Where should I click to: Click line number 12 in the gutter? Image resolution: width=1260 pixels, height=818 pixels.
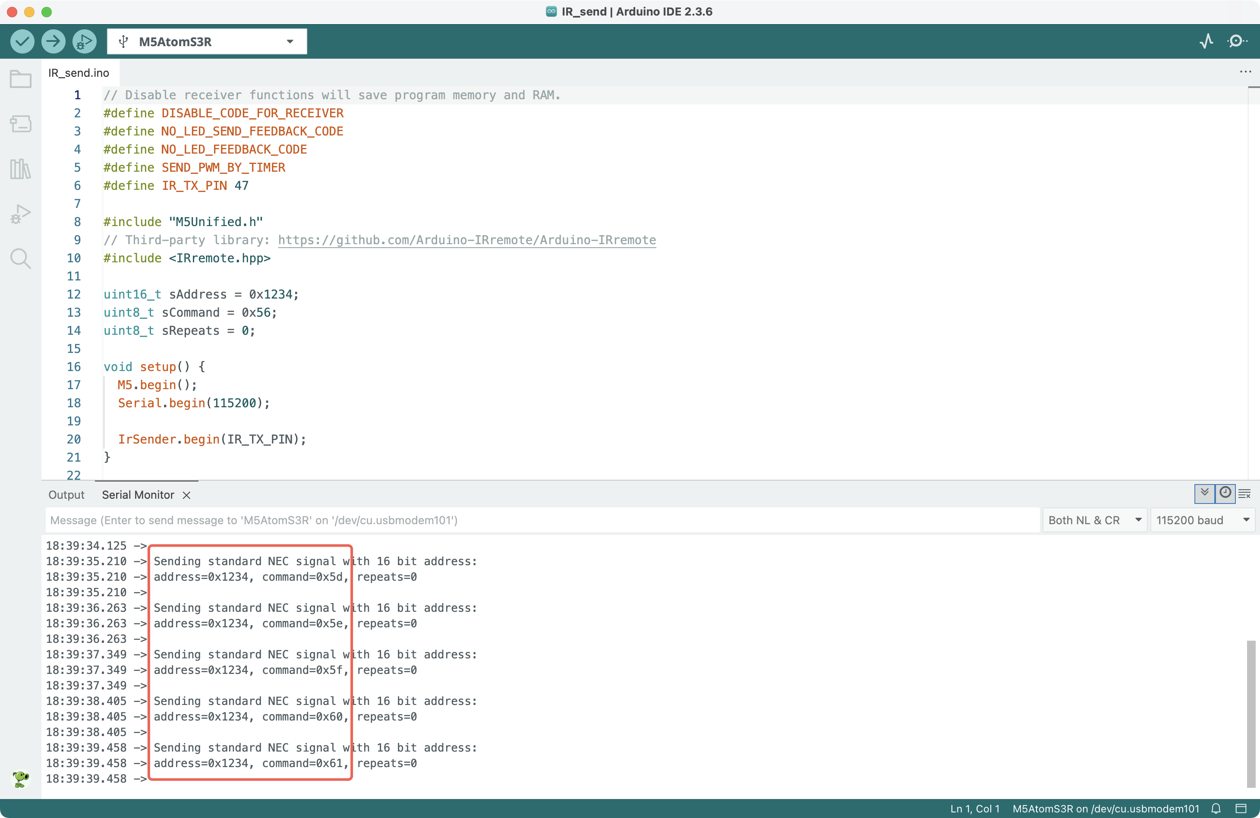click(x=74, y=294)
